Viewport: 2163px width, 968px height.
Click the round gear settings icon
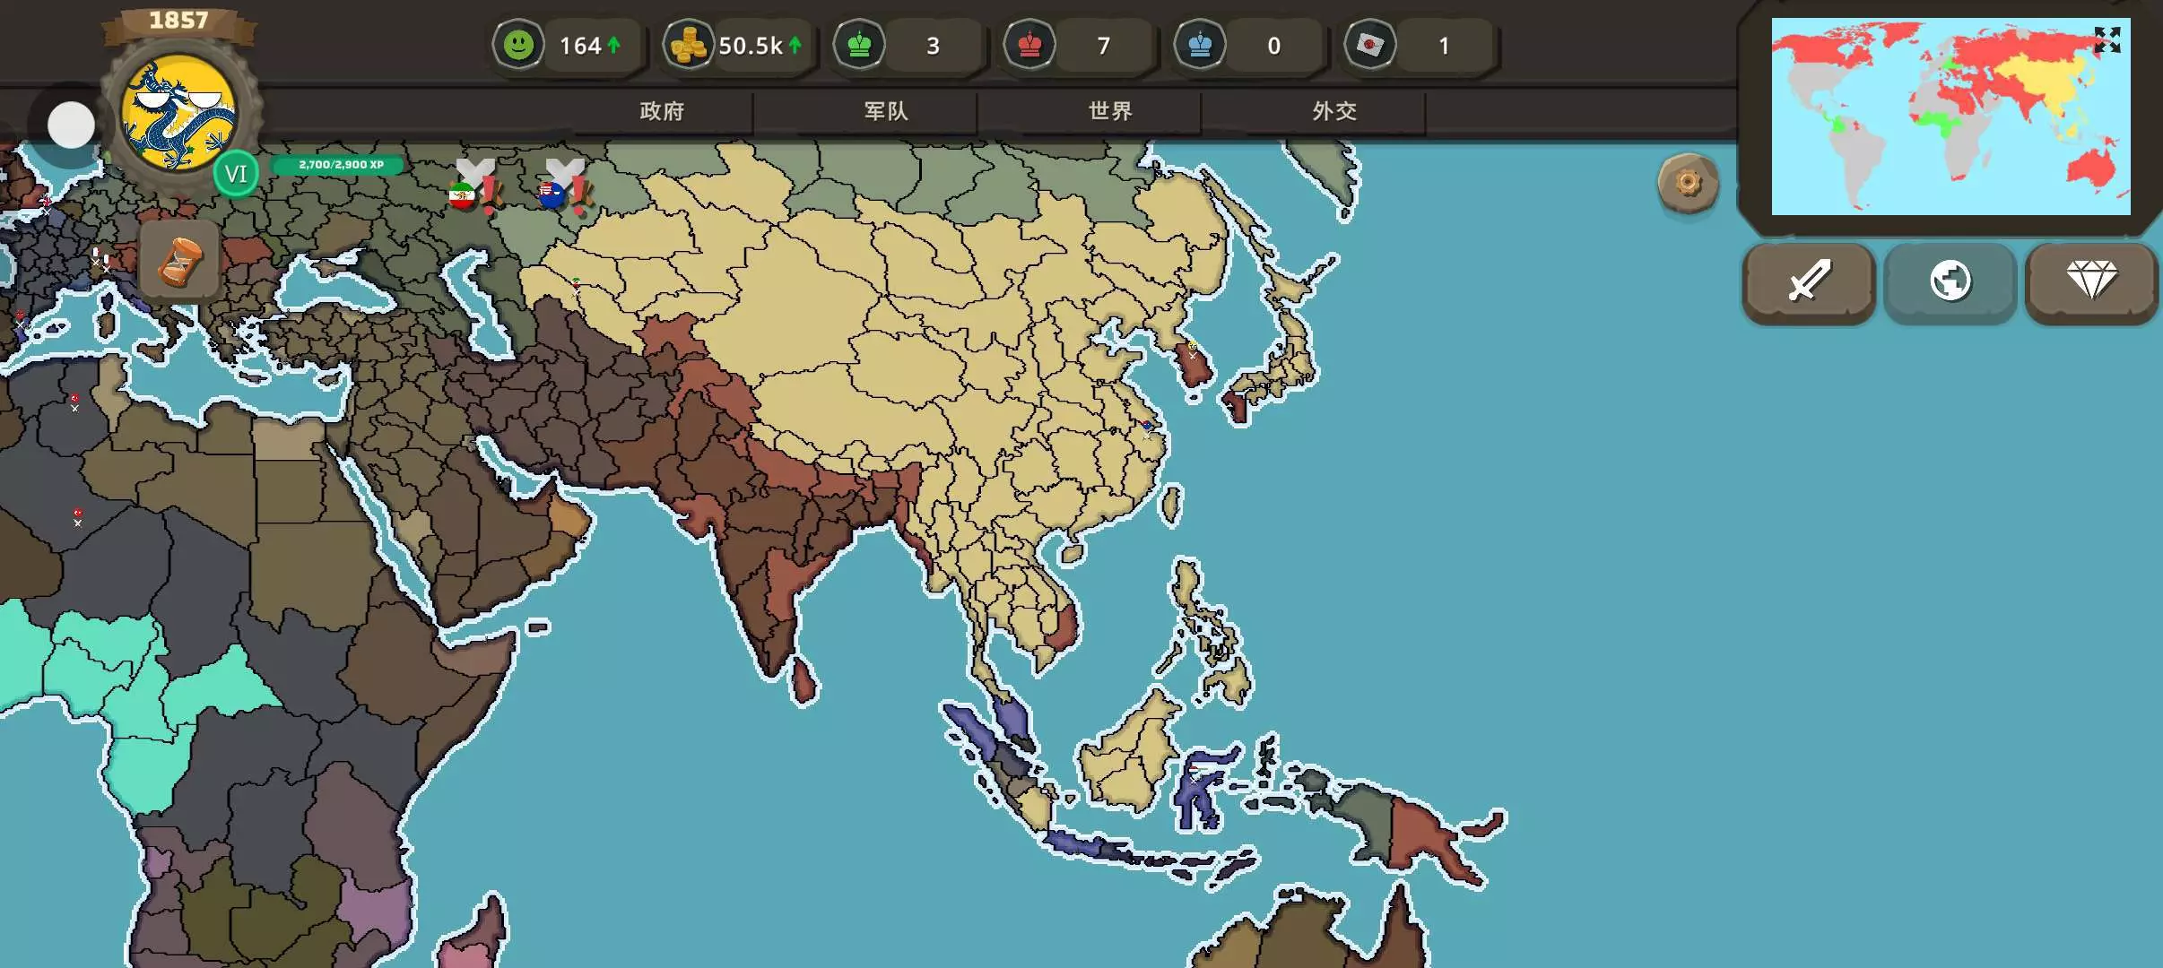[1688, 184]
